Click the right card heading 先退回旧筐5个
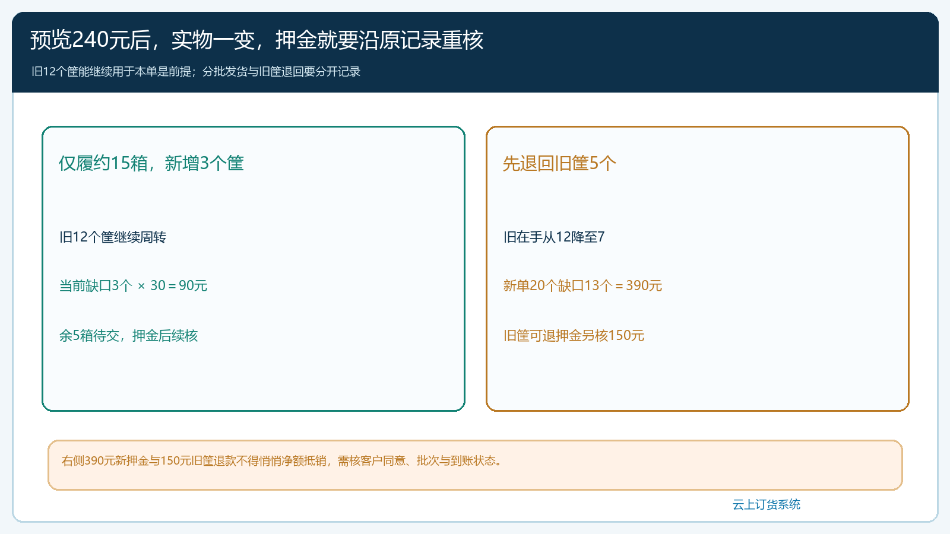This screenshot has height=534, width=950. pyautogui.click(x=559, y=163)
